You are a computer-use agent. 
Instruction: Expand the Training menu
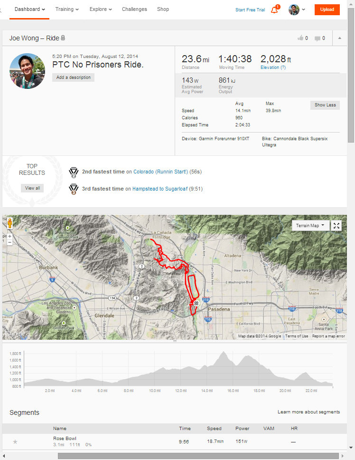pyautogui.click(x=67, y=9)
